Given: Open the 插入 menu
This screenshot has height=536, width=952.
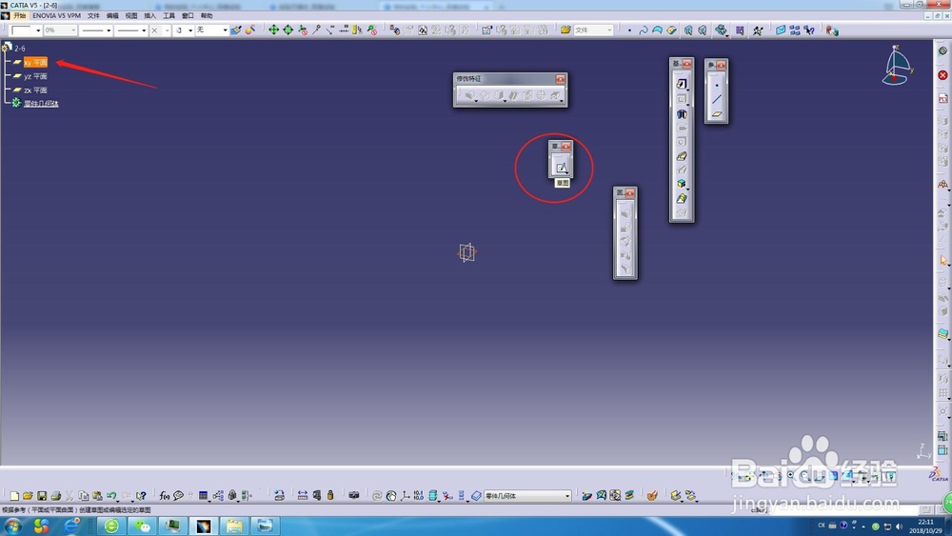Looking at the screenshot, I should (x=150, y=16).
